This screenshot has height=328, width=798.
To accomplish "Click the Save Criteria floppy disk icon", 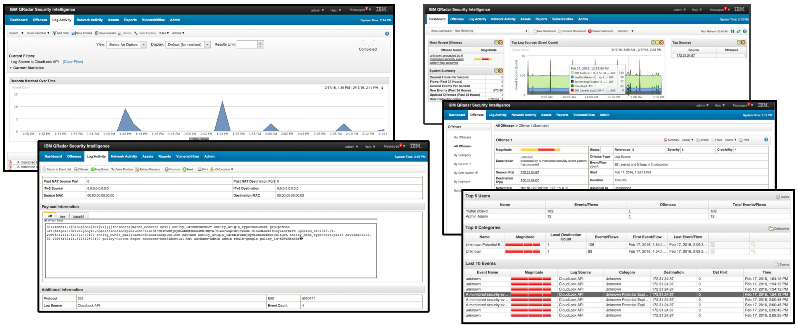I will (74, 33).
